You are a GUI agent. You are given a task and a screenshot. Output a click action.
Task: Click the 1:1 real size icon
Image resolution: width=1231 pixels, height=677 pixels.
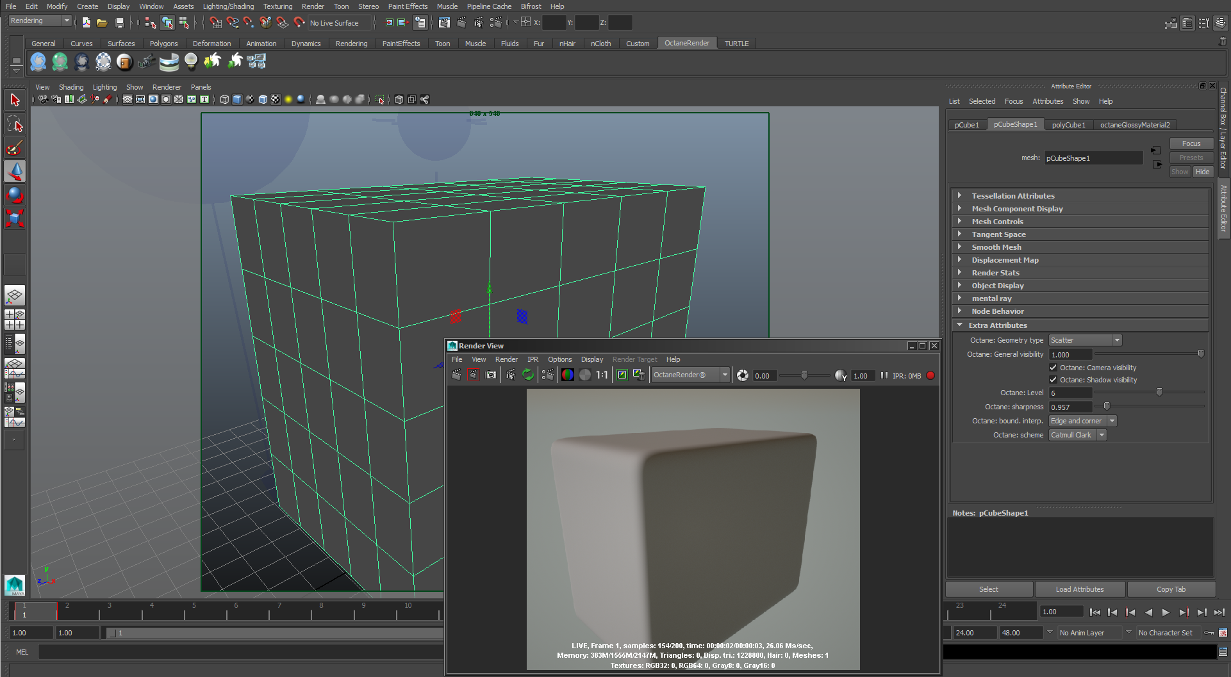[602, 375]
